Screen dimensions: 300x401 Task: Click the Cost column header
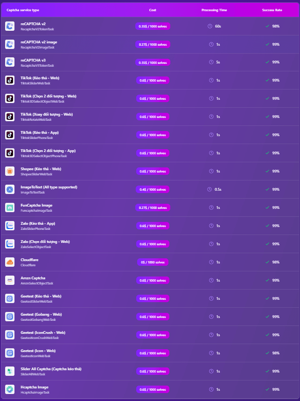tap(153, 10)
